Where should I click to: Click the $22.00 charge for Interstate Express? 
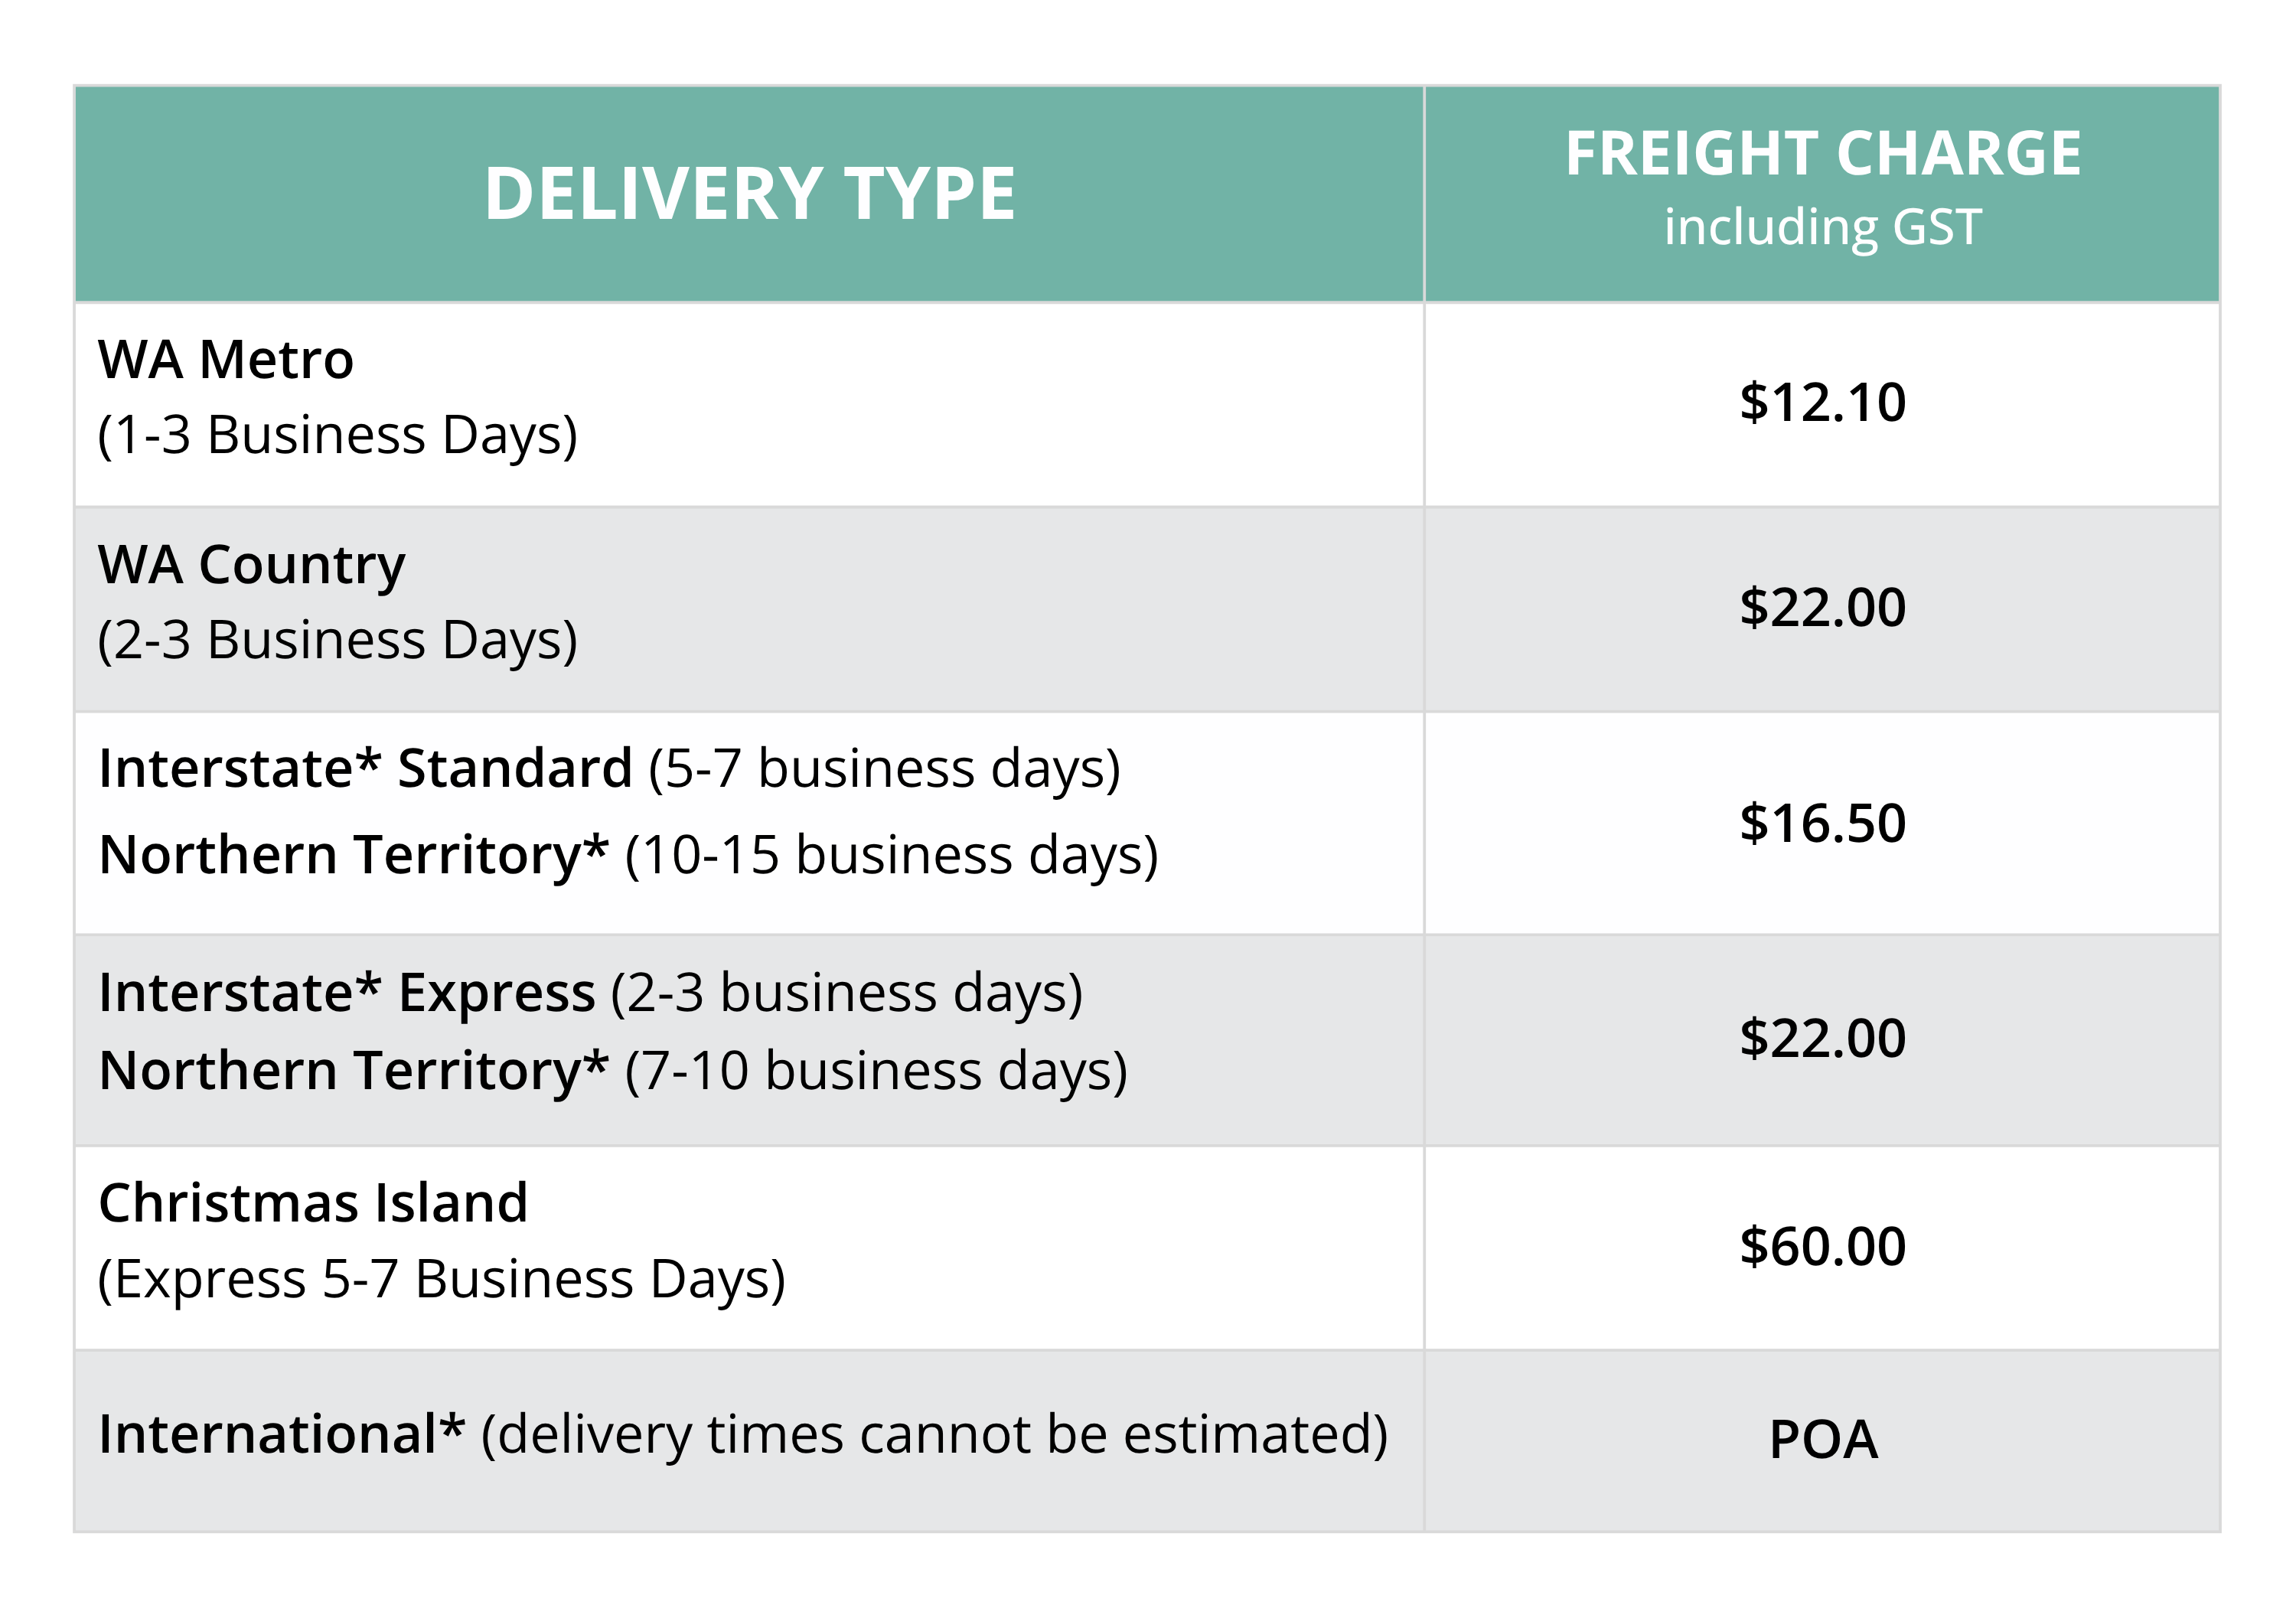point(1822,1039)
